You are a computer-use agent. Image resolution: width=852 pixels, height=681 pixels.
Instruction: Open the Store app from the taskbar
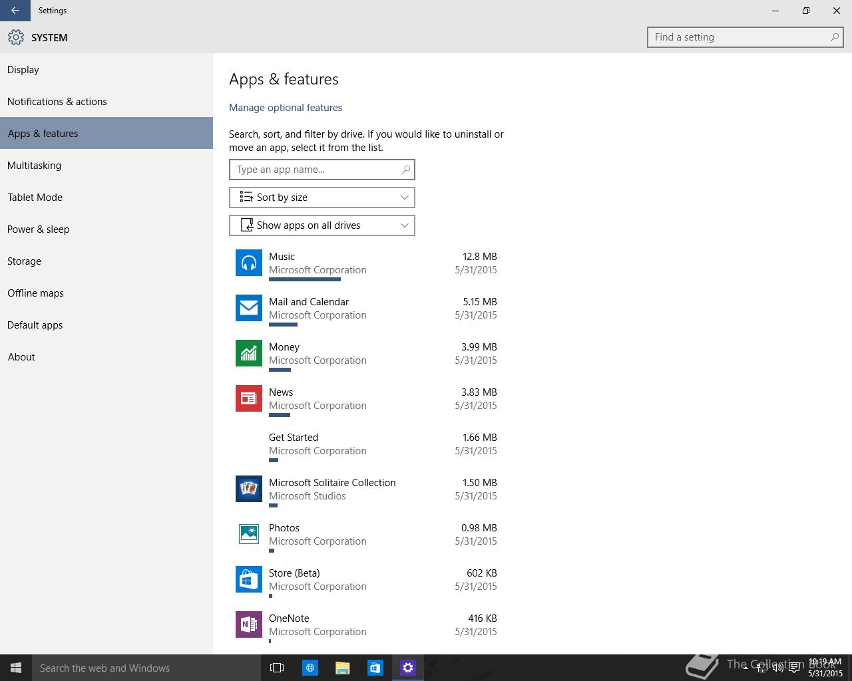click(x=375, y=668)
